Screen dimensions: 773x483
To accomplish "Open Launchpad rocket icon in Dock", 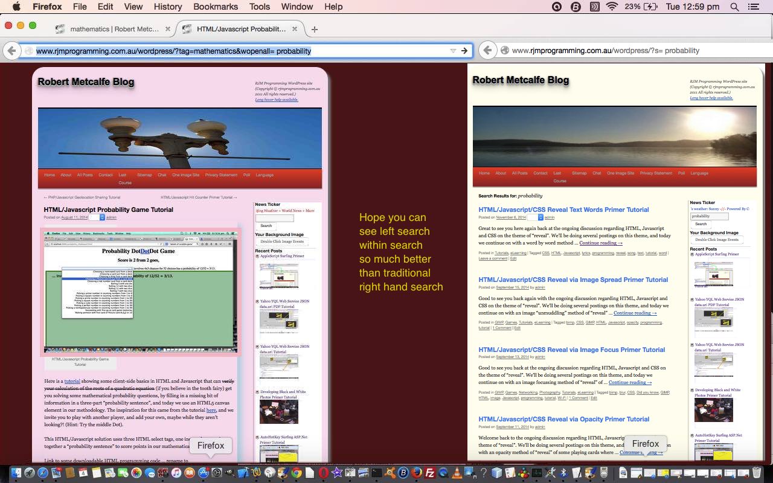I will [30, 473].
